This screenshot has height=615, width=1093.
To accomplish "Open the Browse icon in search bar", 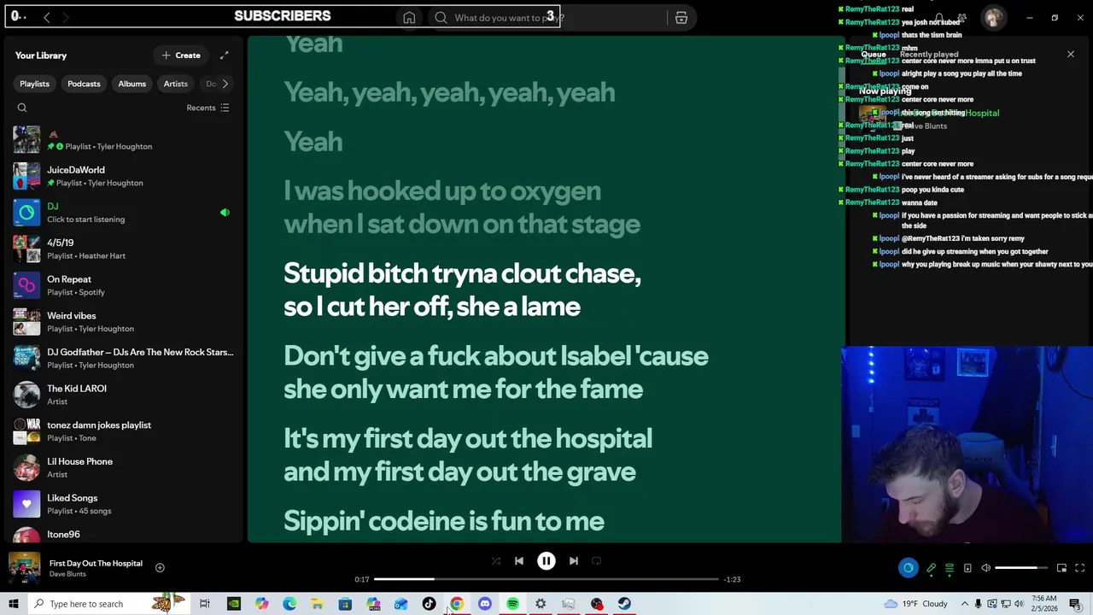I will click(681, 18).
